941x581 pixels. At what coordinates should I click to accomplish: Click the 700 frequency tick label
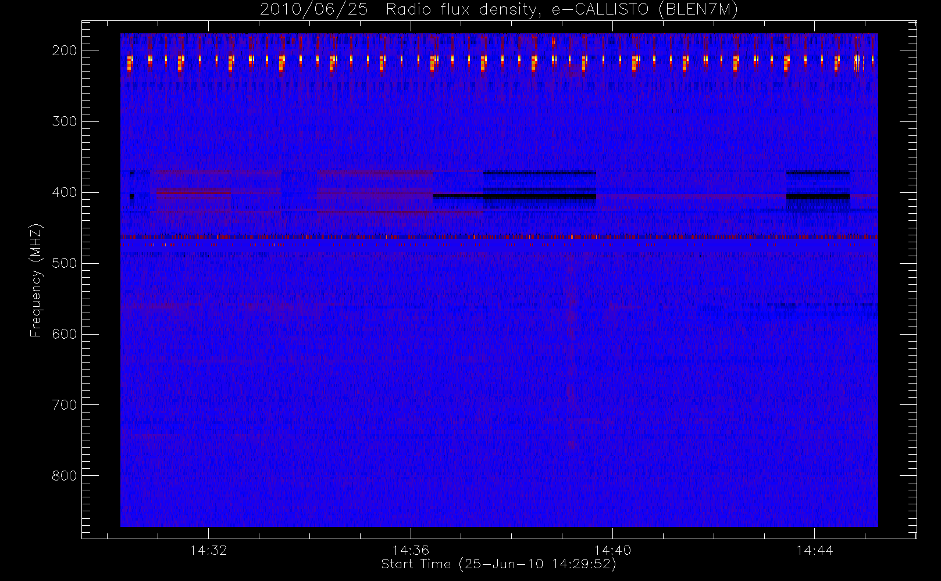[64, 405]
